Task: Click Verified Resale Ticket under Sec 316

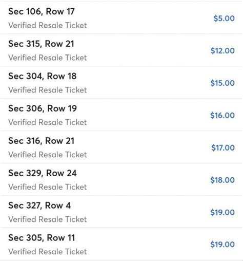Action: 48,155
